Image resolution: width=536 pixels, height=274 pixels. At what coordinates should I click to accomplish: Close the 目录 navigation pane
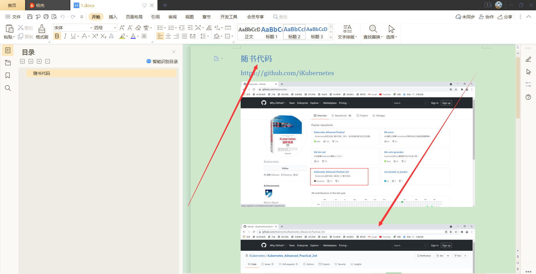coord(174,52)
